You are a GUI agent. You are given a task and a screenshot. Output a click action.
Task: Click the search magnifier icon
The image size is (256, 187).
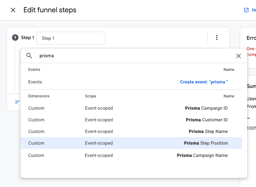pos(29,56)
